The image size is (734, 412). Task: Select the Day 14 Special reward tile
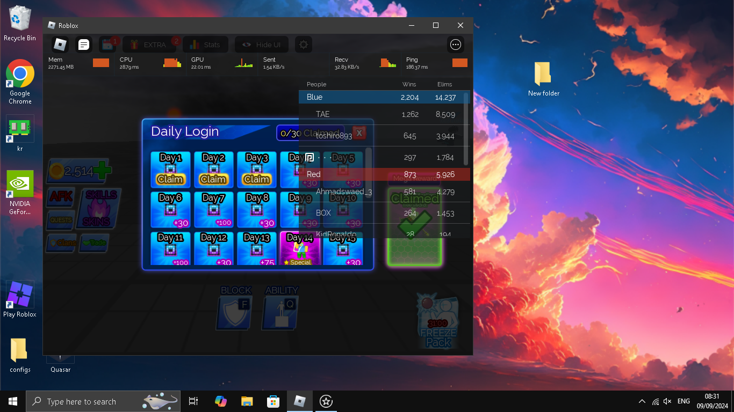pos(300,248)
